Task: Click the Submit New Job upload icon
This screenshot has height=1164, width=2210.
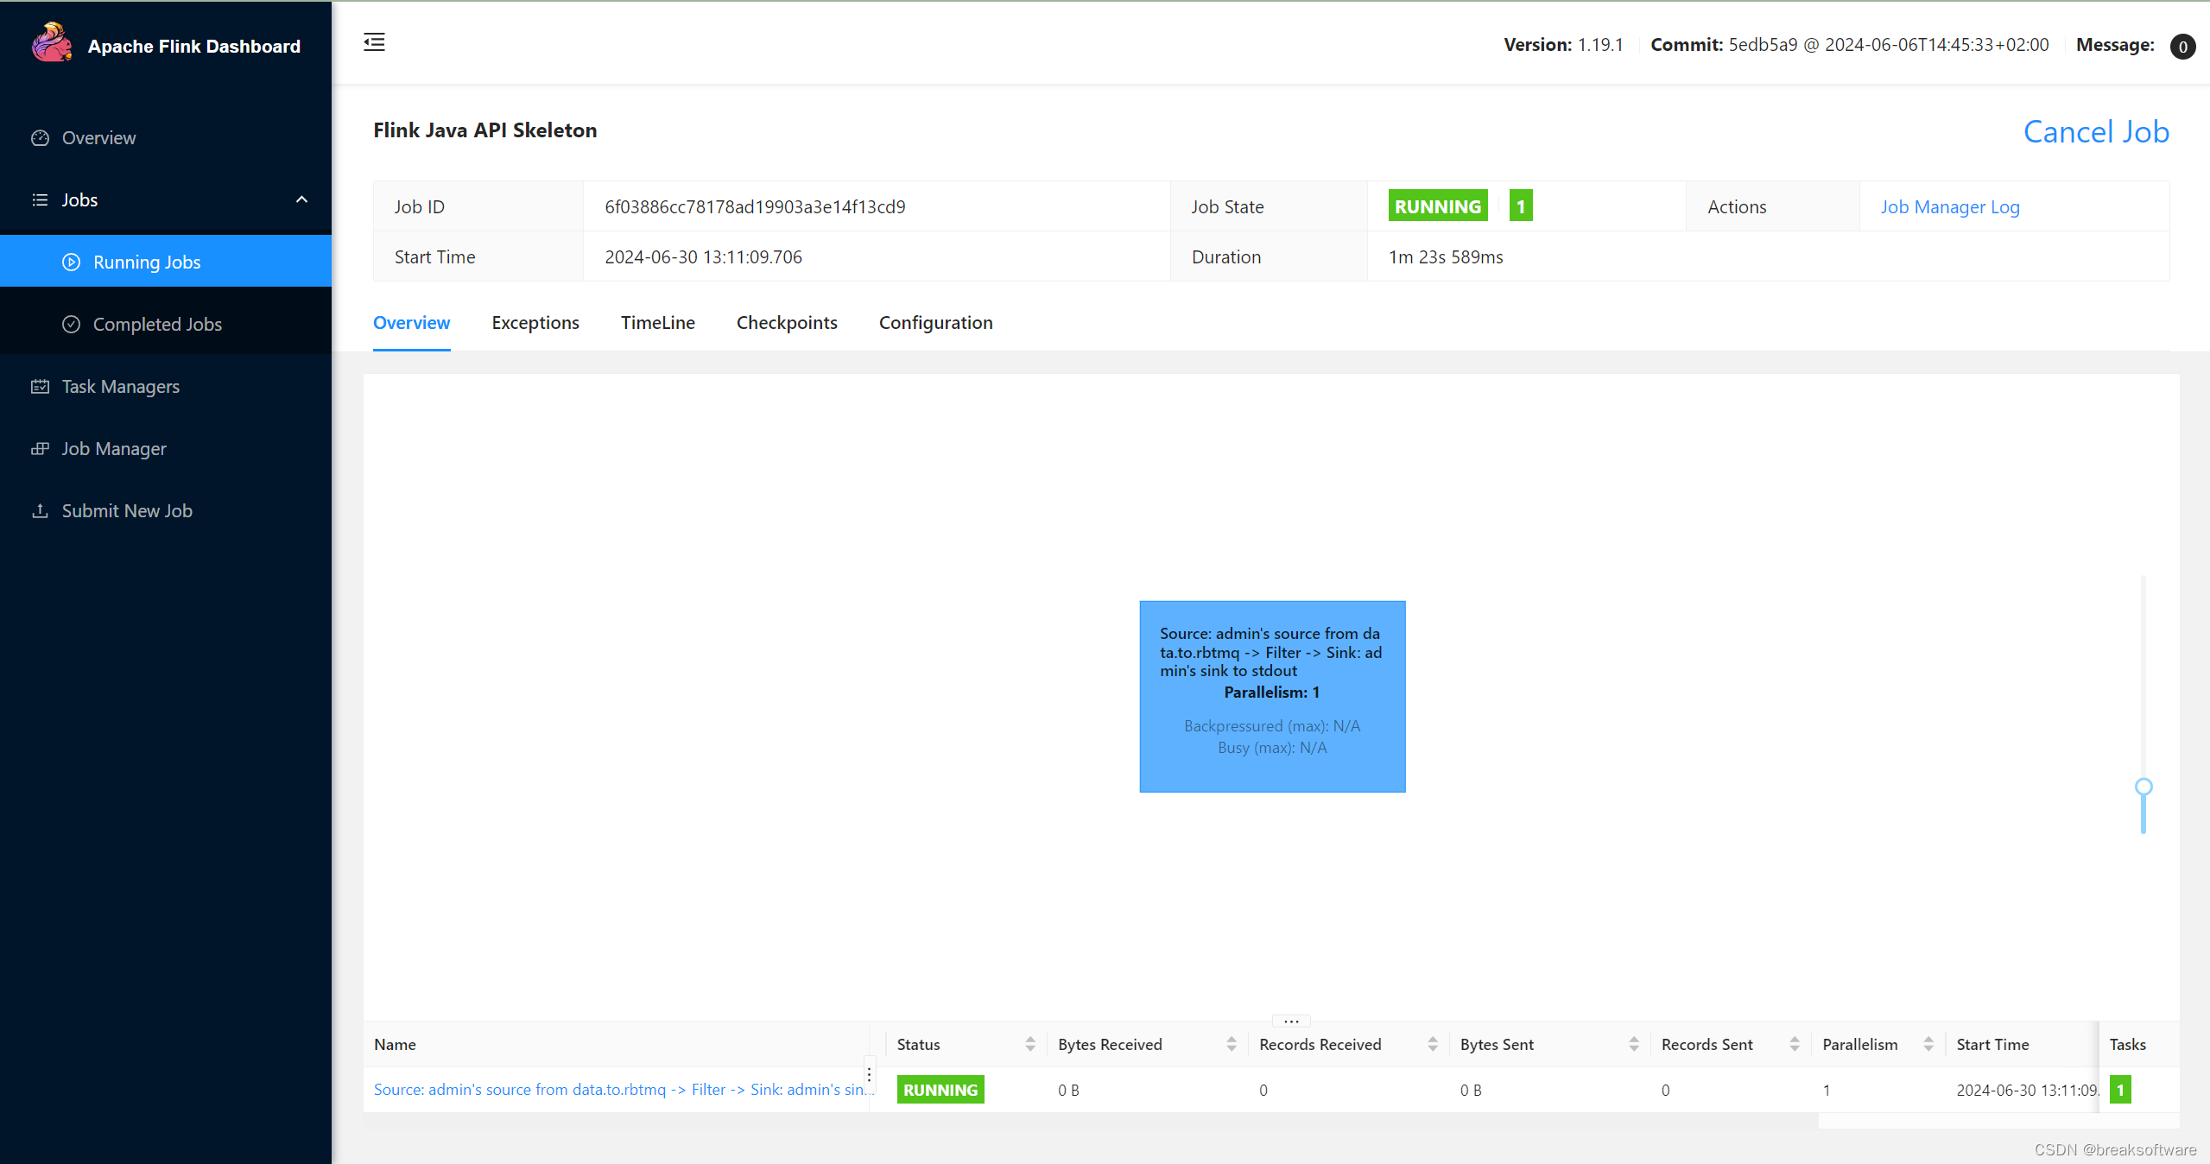Action: [40, 511]
